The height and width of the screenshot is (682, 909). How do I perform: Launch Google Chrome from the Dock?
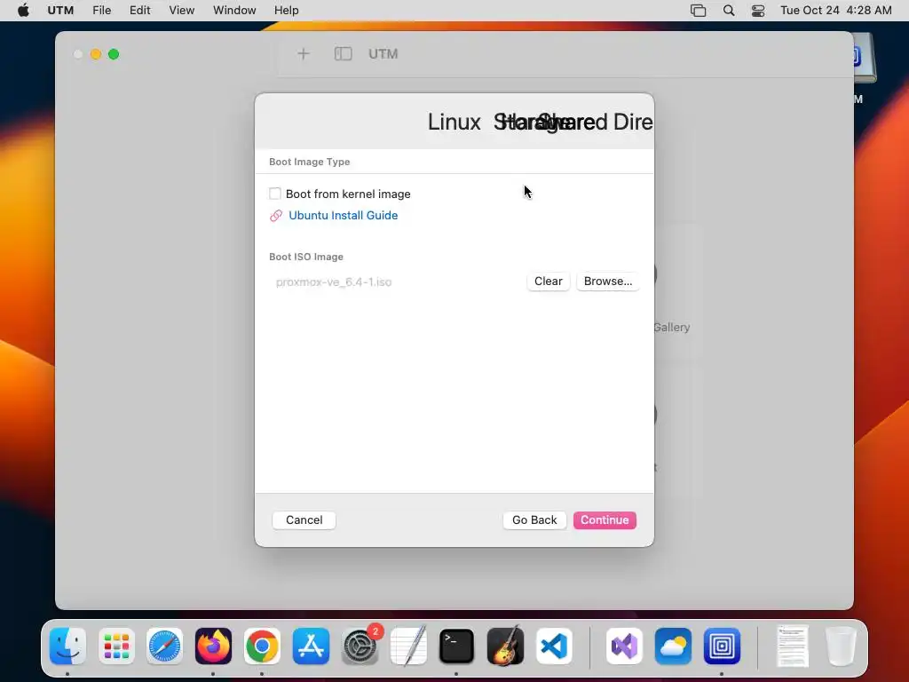tap(262, 646)
